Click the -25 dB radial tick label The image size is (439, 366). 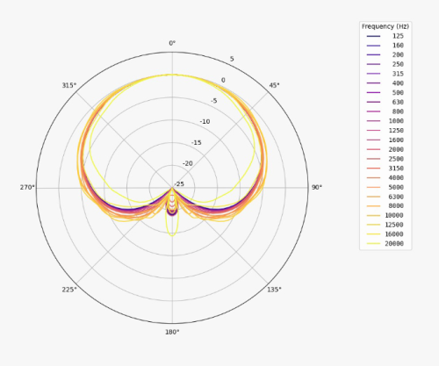179,184
